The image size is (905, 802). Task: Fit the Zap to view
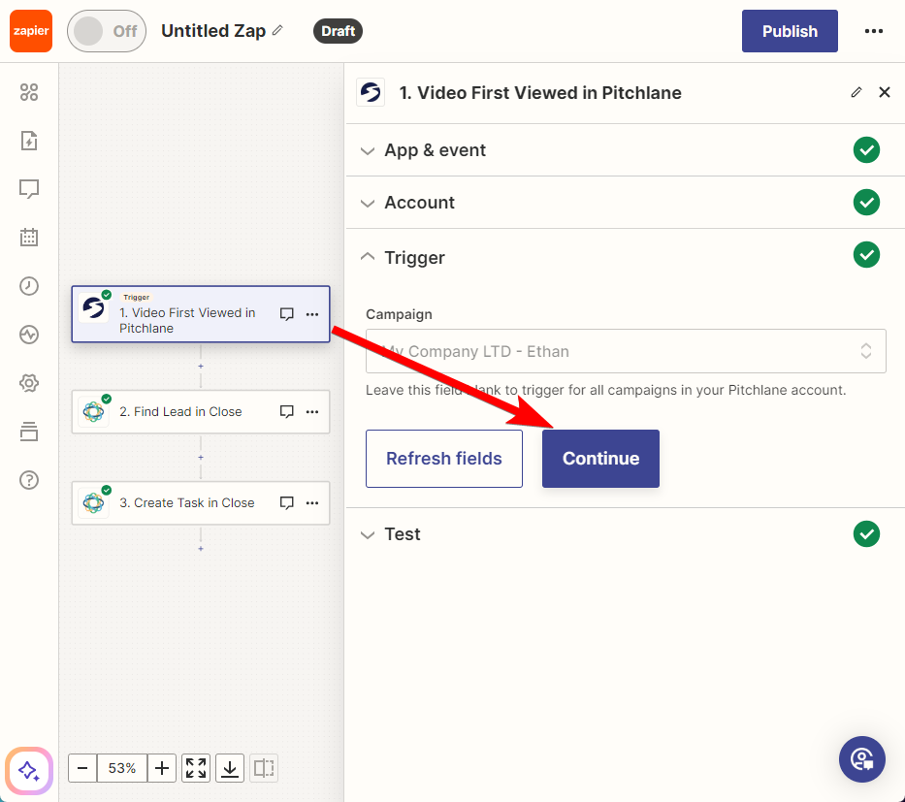tap(196, 768)
